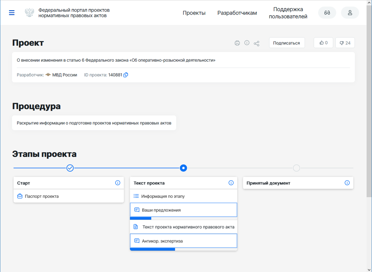This screenshot has width=372, height=272.
Task: Copy the project ID 140881
Action: coord(126,75)
